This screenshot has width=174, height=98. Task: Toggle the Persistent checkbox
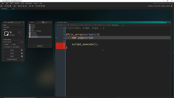coord(4,47)
